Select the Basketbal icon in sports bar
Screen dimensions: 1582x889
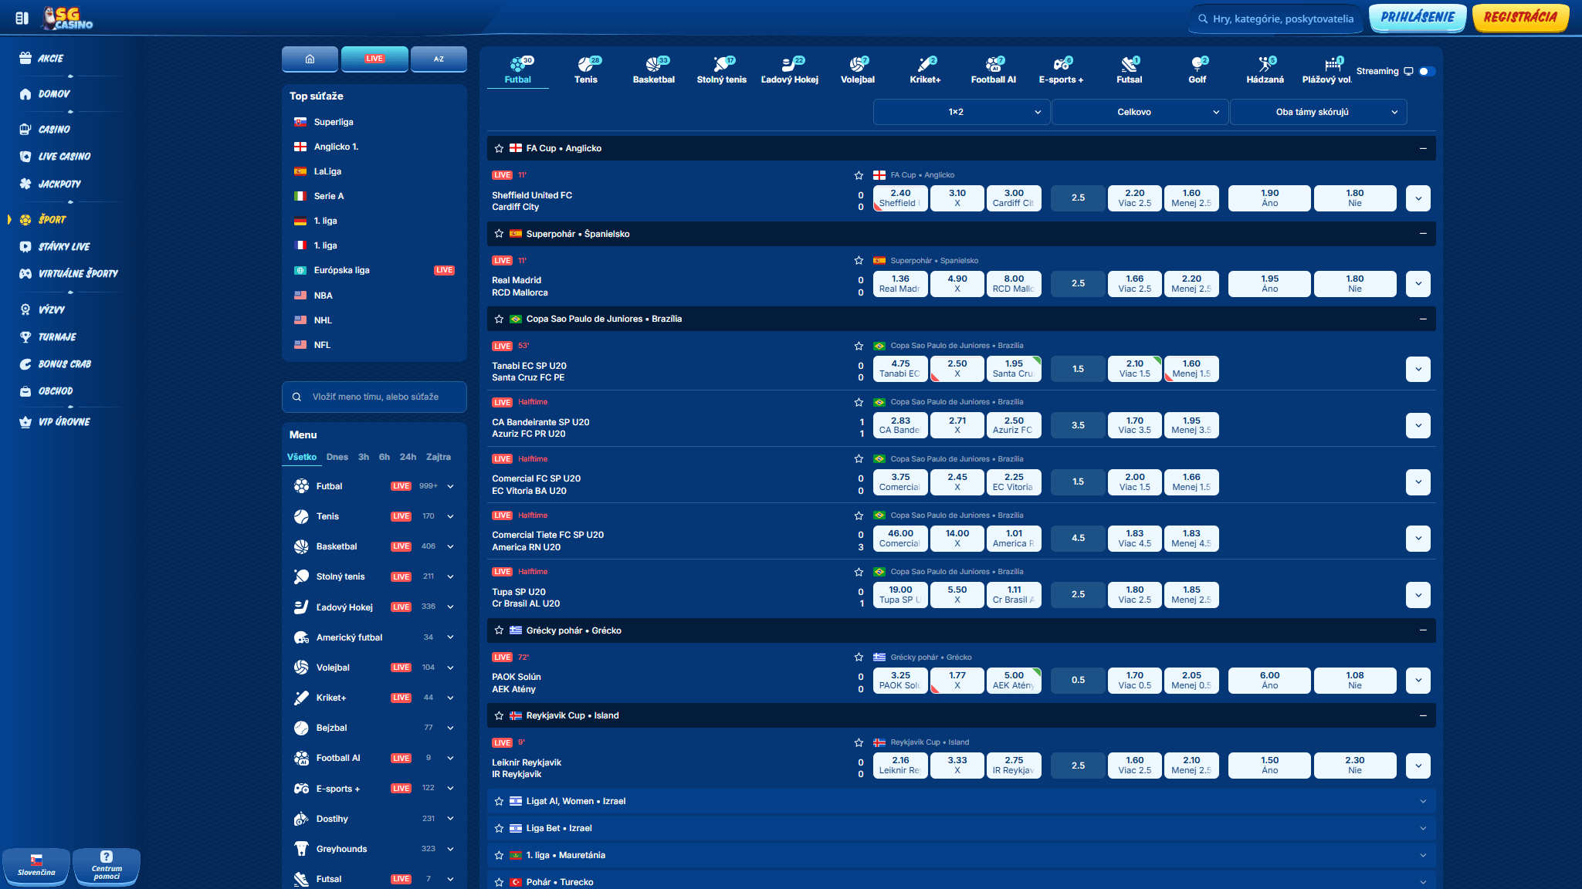point(653,66)
